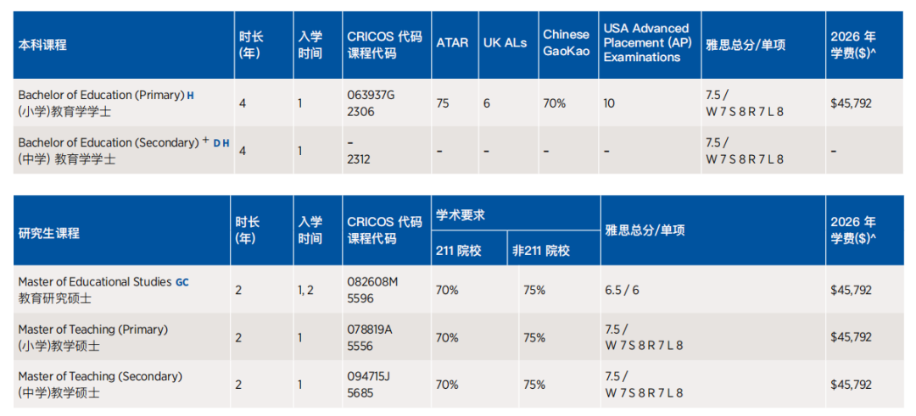Click the 211 院校 sub-header
This screenshot has width=916, height=416.
(x=458, y=251)
